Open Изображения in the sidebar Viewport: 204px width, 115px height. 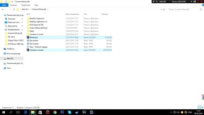(x=13, y=30)
